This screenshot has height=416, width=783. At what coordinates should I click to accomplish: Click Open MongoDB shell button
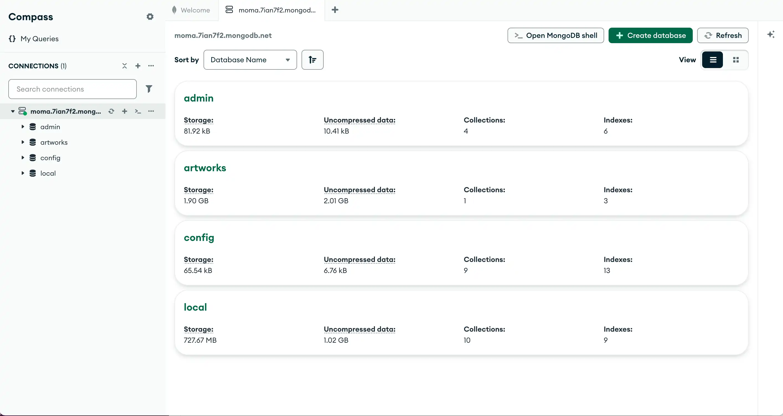tap(555, 35)
